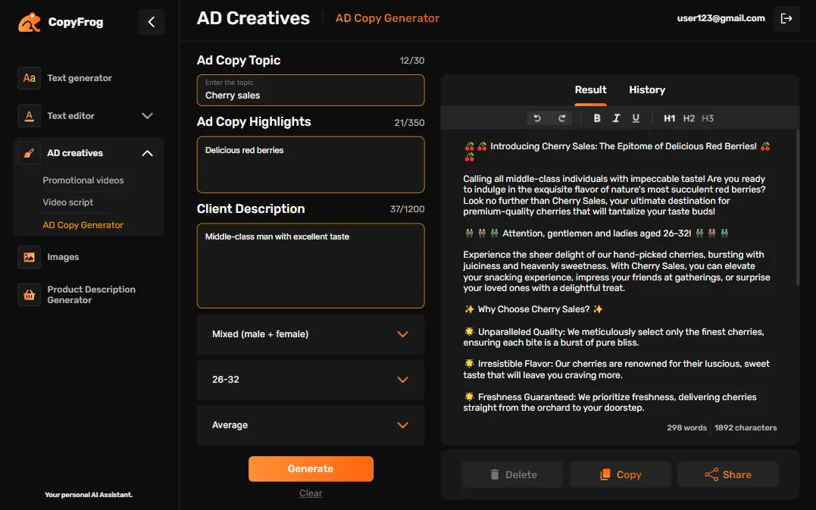Click the Clear link below Generate
The height and width of the screenshot is (510, 816).
coord(311,493)
